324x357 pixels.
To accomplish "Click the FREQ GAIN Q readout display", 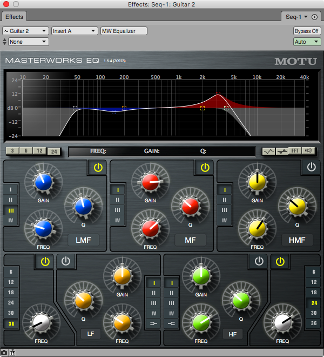I will (x=162, y=151).
